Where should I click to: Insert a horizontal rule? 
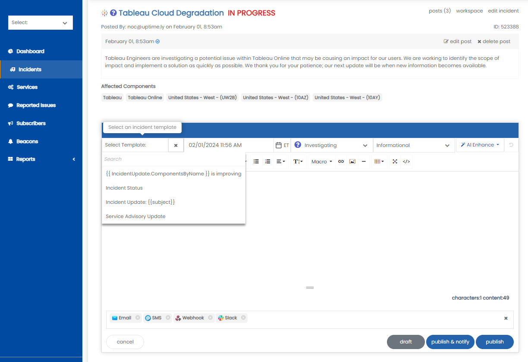tap(364, 162)
